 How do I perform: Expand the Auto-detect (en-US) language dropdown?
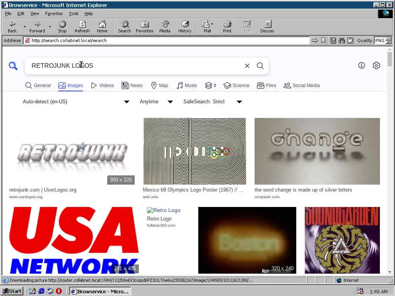[76, 102]
